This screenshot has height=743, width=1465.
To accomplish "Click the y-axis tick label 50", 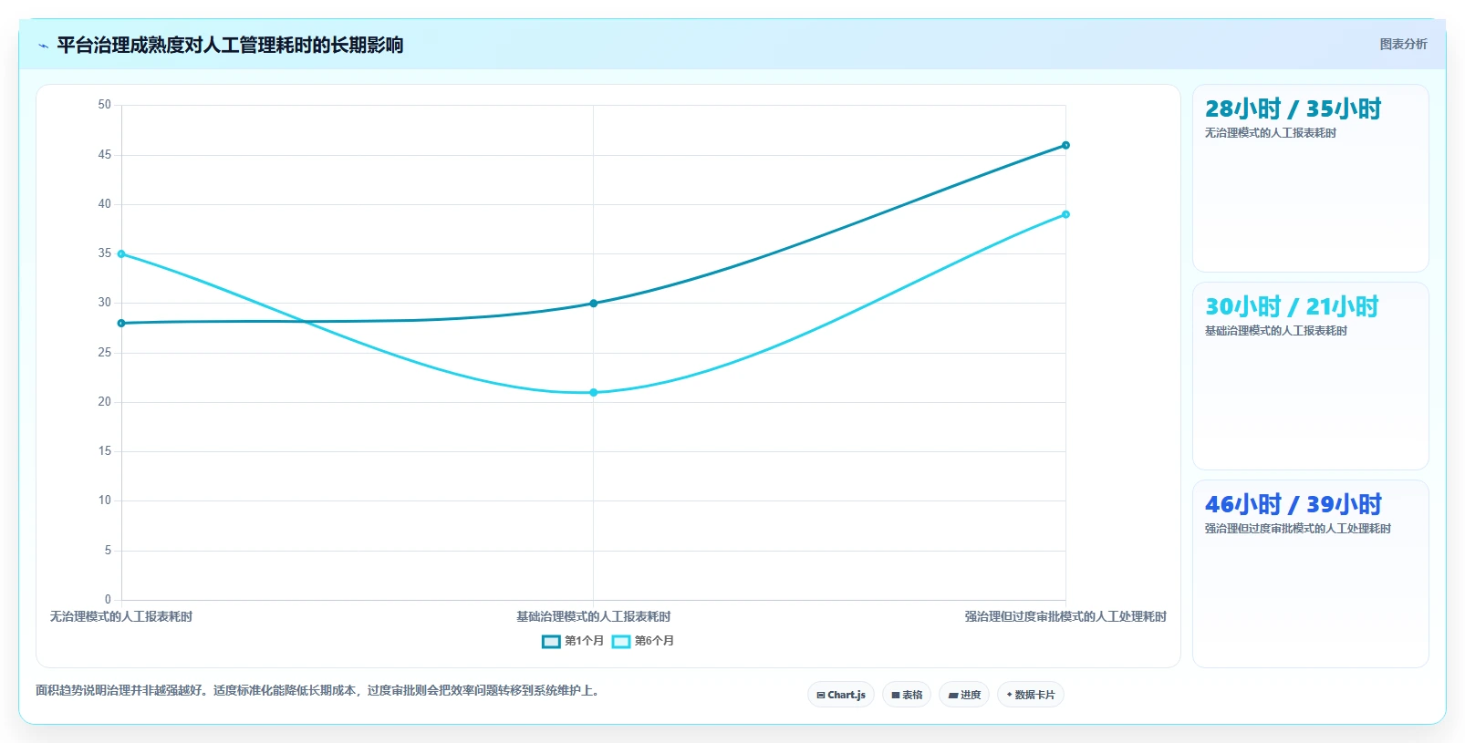I will (x=105, y=105).
